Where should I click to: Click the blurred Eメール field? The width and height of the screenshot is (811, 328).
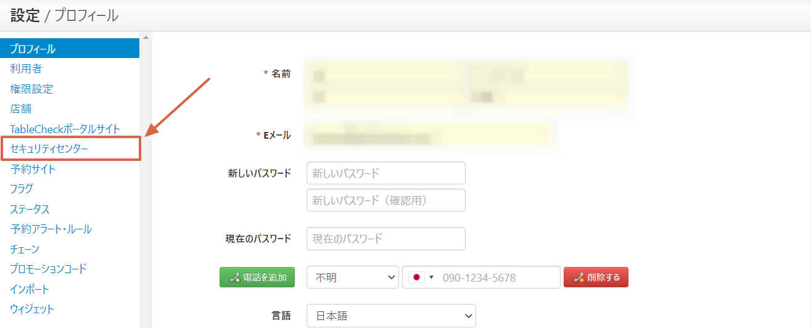(430, 135)
